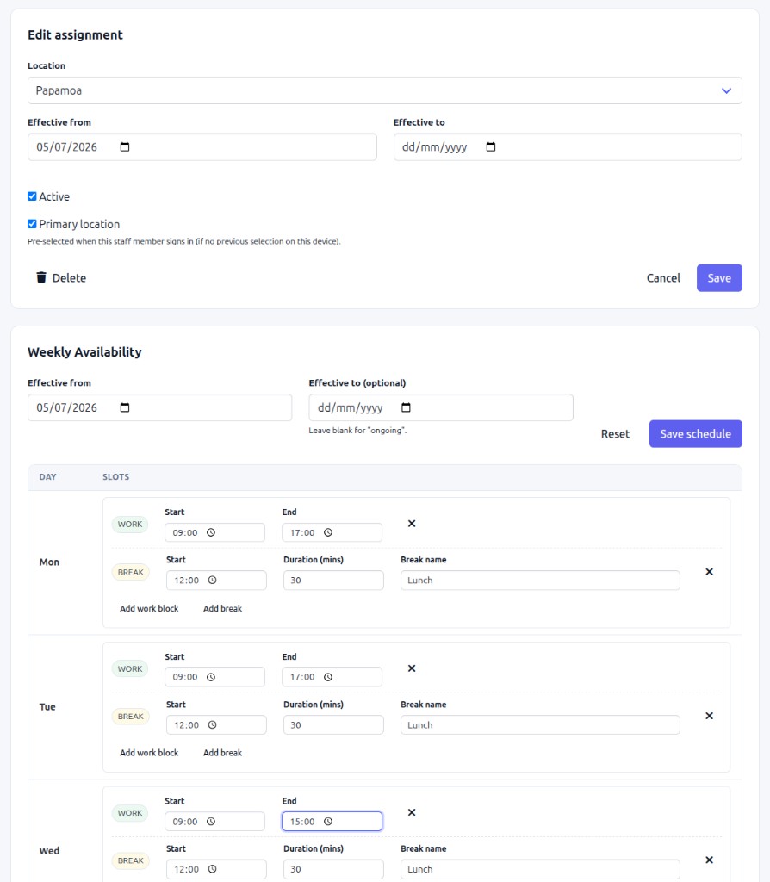Click the DAY column header
The image size is (770, 882).
point(48,476)
